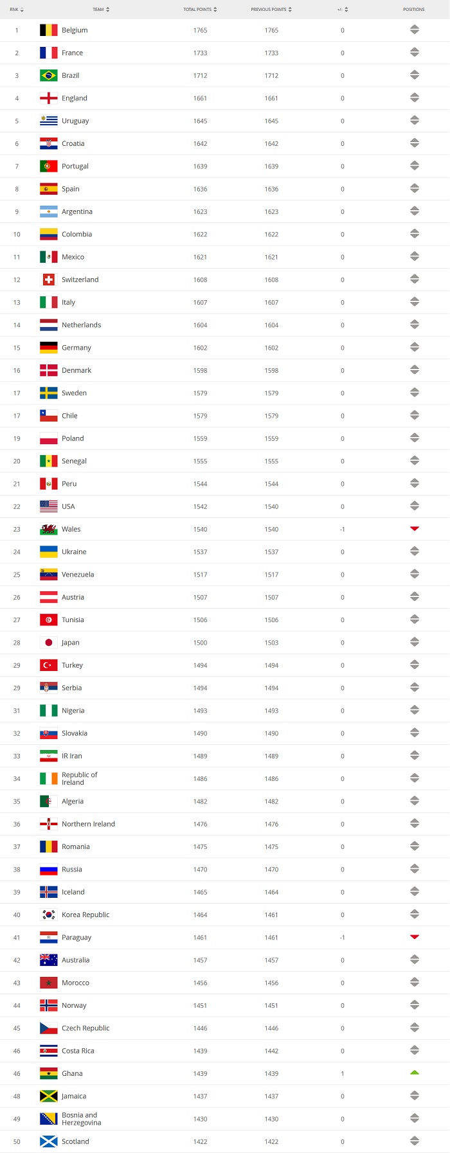
Task: Sort by TOTAL POINTS column header
Action: coord(200,10)
